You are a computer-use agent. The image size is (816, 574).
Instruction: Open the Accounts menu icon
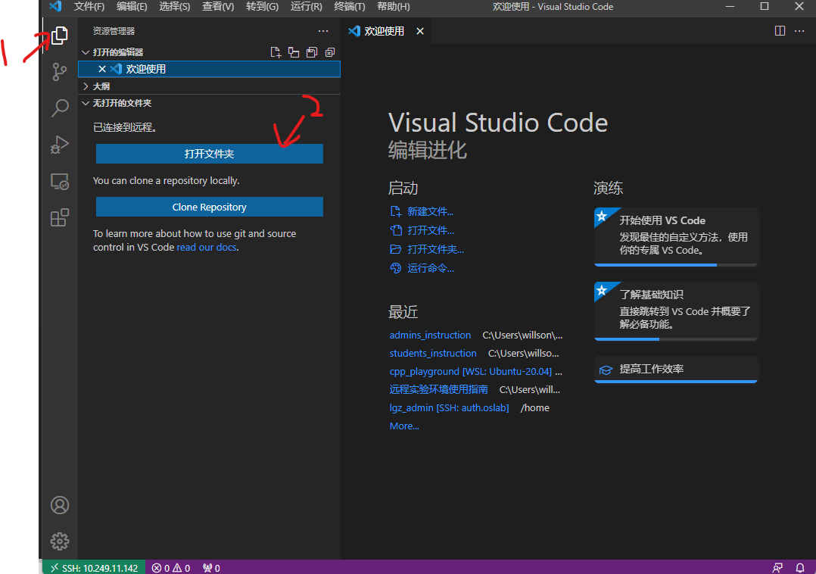tap(60, 505)
